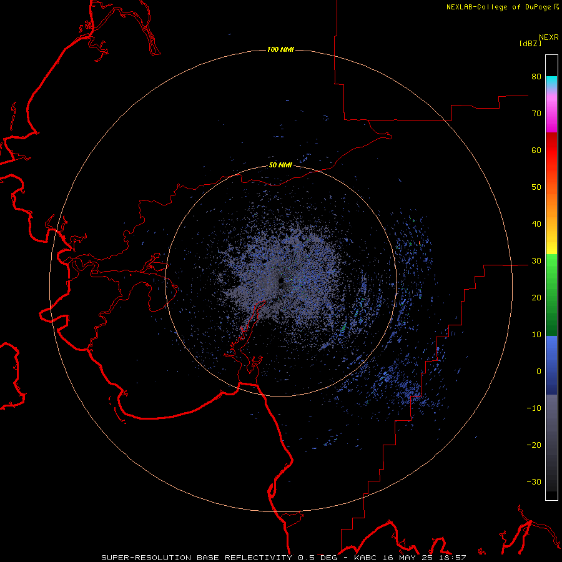Click the 70 value on the dBZ scale
The height and width of the screenshot is (562, 562).
(536, 114)
